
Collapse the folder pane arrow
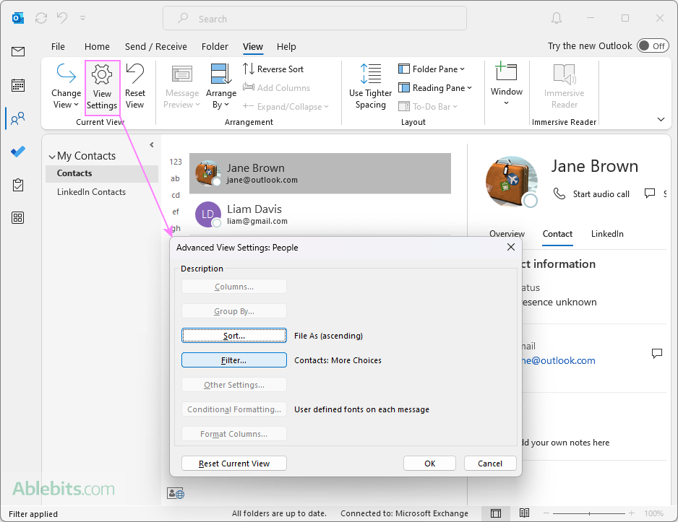(152, 144)
